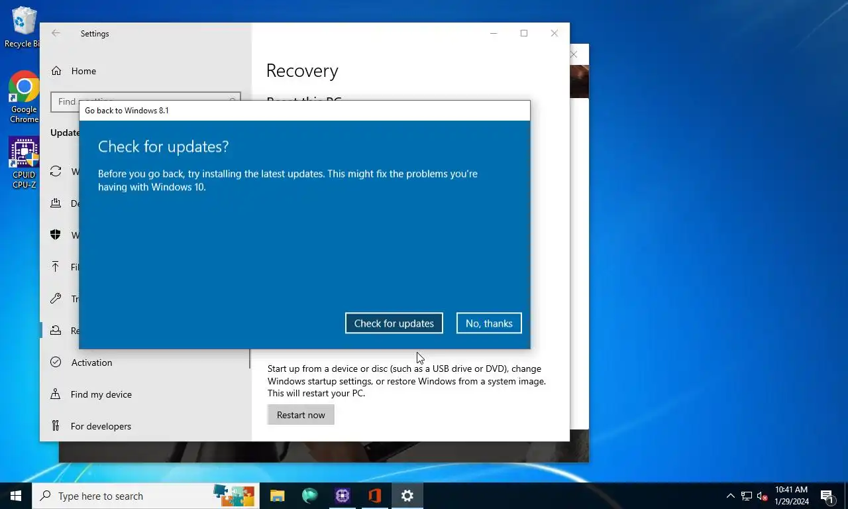This screenshot has width=848, height=509.
Task: Click the Activation checkmark circle icon
Action: tap(56, 363)
